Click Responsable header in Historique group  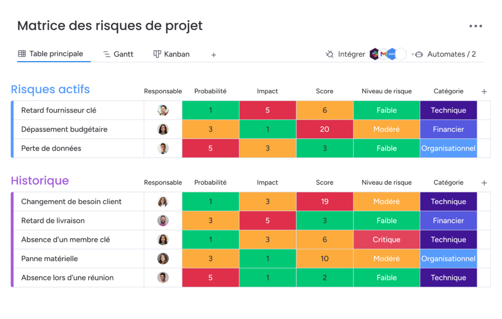(163, 182)
